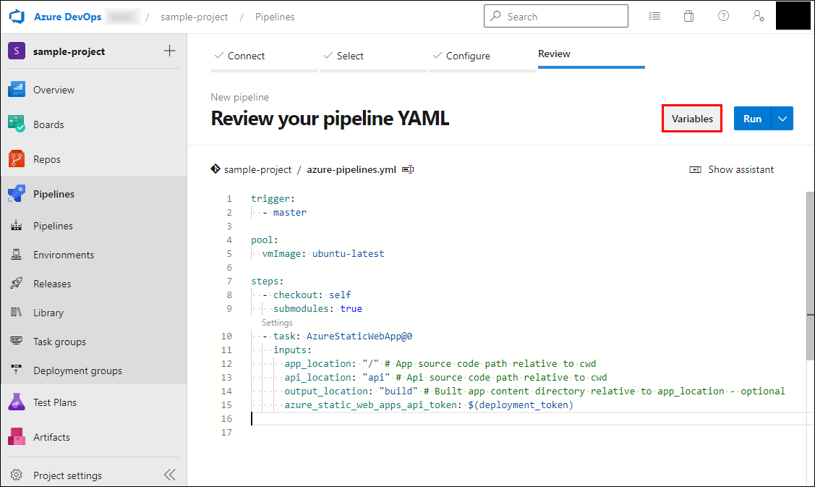The width and height of the screenshot is (815, 487).
Task: Click the Pipelines hub rocket icon
Action: (17, 193)
